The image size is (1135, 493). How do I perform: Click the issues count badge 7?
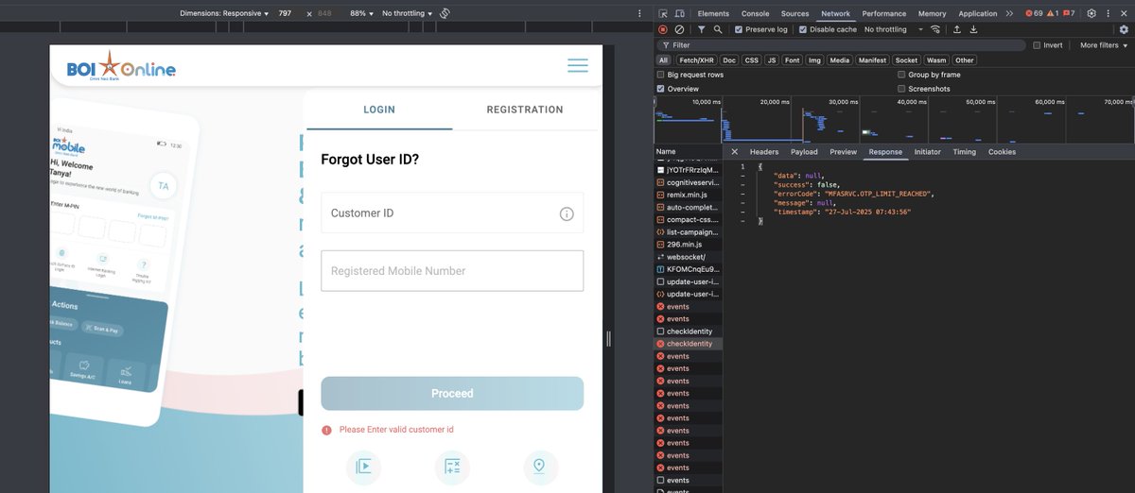[x=1069, y=14]
